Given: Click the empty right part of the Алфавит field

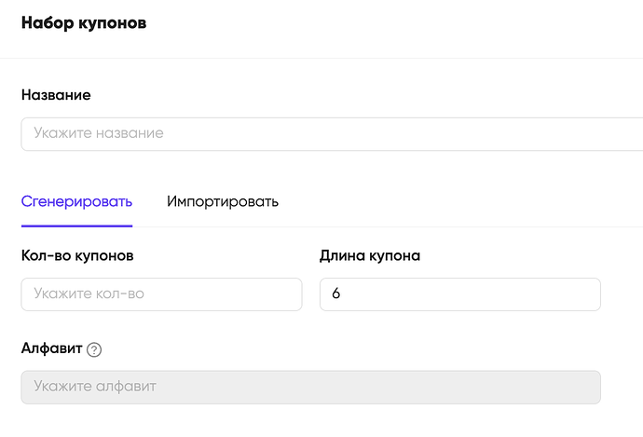Looking at the screenshot, I should [451, 388].
